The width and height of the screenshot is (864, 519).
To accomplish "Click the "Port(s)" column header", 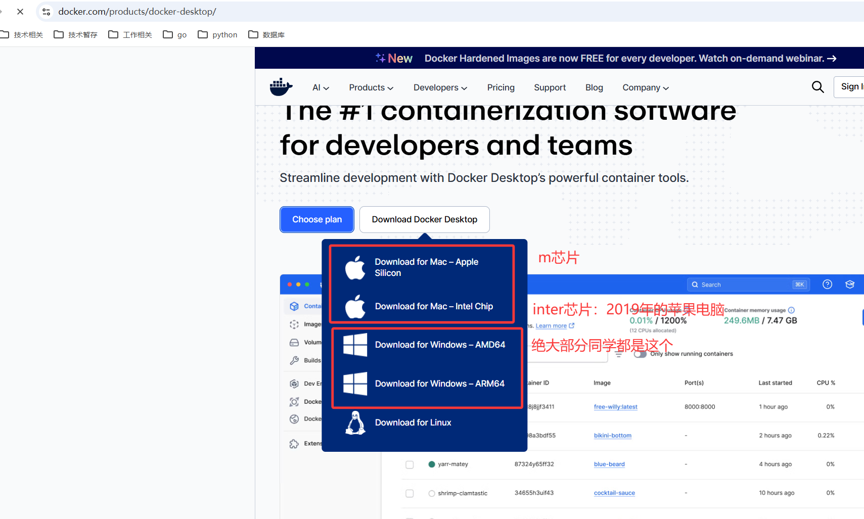I will [694, 383].
